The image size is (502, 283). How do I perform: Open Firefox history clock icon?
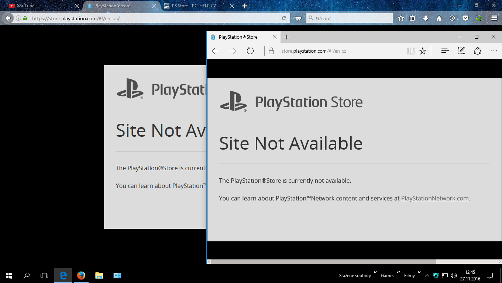tap(452, 18)
